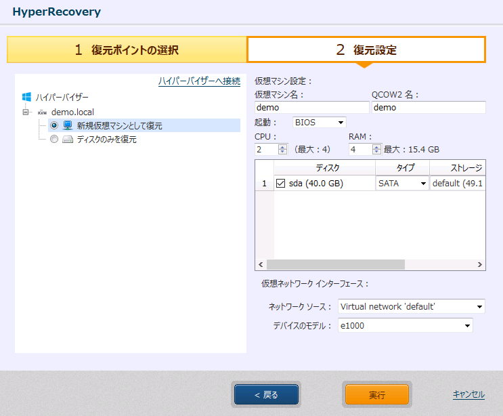The width and height of the screenshot is (503, 416).
Task: Click the disk drive icon for disk-only restore
Action: 68,140
